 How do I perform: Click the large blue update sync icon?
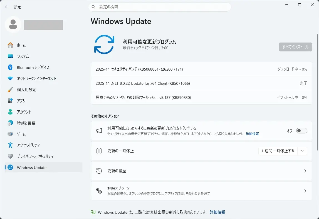point(104,44)
